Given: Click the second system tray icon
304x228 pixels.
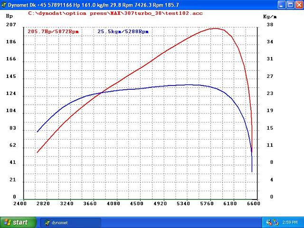Looking at the screenshot, I should [275, 222].
